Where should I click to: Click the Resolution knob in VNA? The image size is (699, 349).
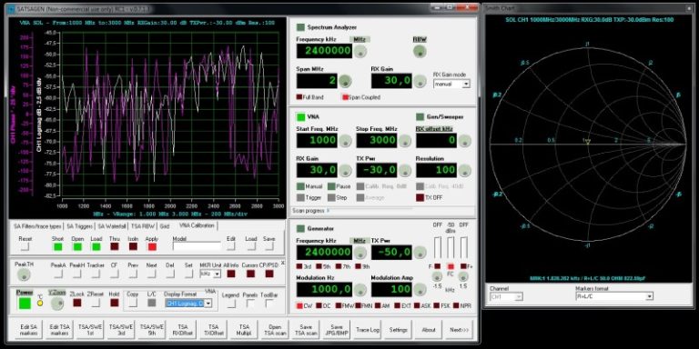[x=464, y=171]
